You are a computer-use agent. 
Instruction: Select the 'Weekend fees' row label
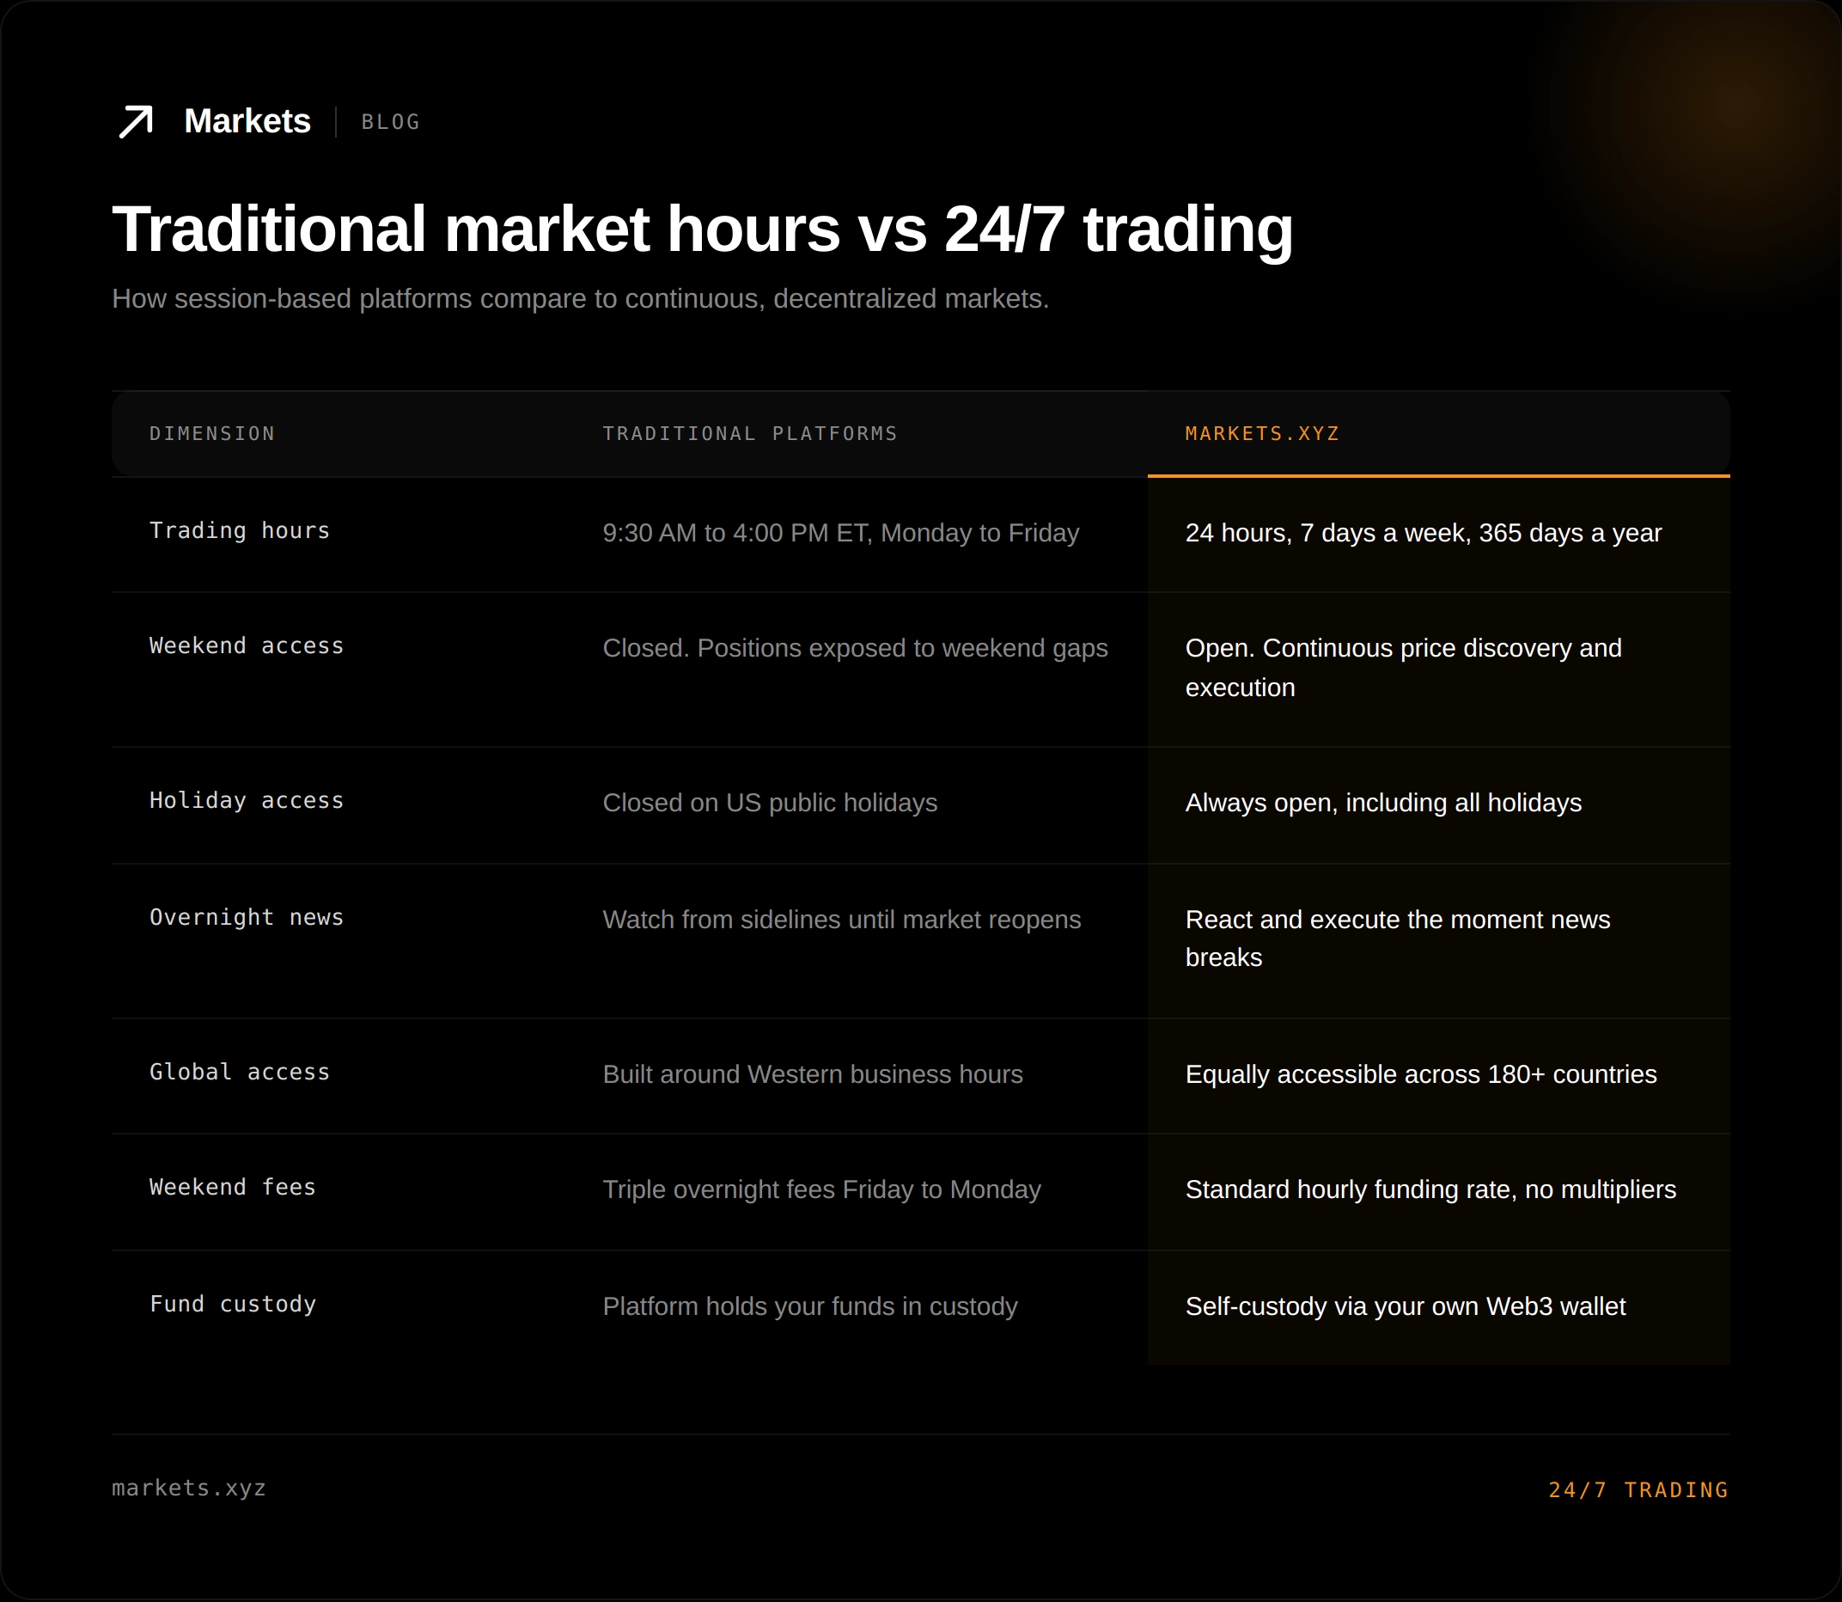(232, 1187)
